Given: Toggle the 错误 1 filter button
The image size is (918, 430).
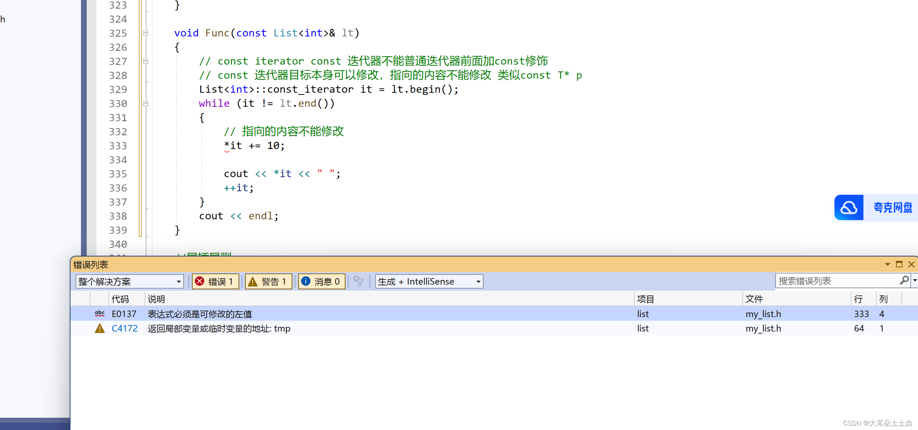Looking at the screenshot, I should click(x=215, y=281).
